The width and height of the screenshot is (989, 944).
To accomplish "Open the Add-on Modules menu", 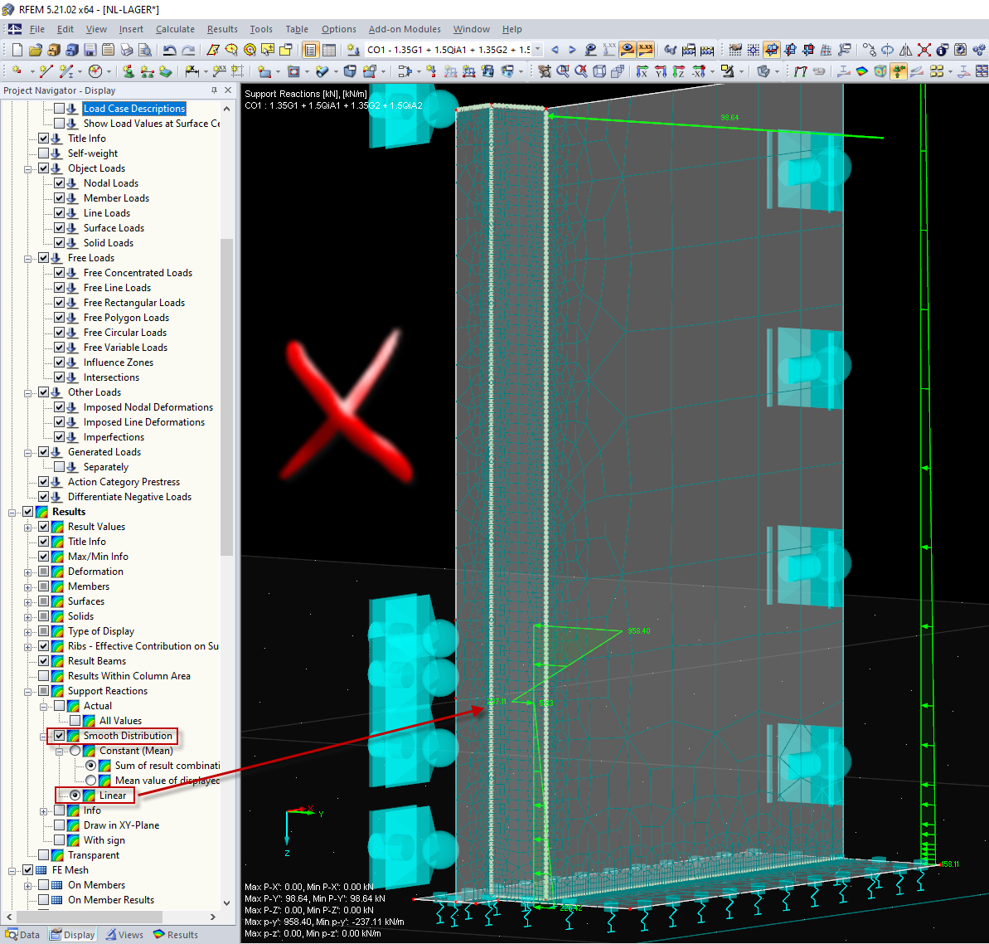I will [x=404, y=29].
